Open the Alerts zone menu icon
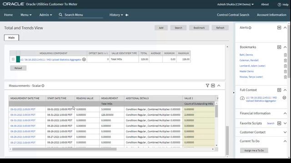 point(279,28)
